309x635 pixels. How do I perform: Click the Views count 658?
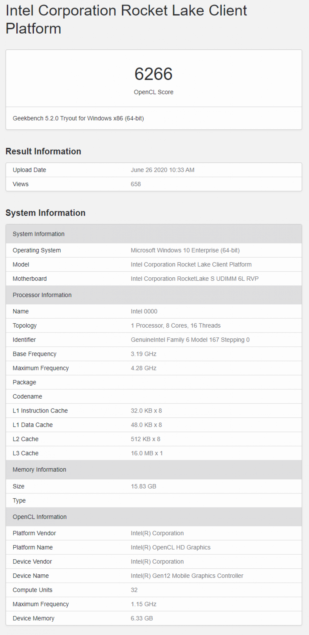pos(136,184)
